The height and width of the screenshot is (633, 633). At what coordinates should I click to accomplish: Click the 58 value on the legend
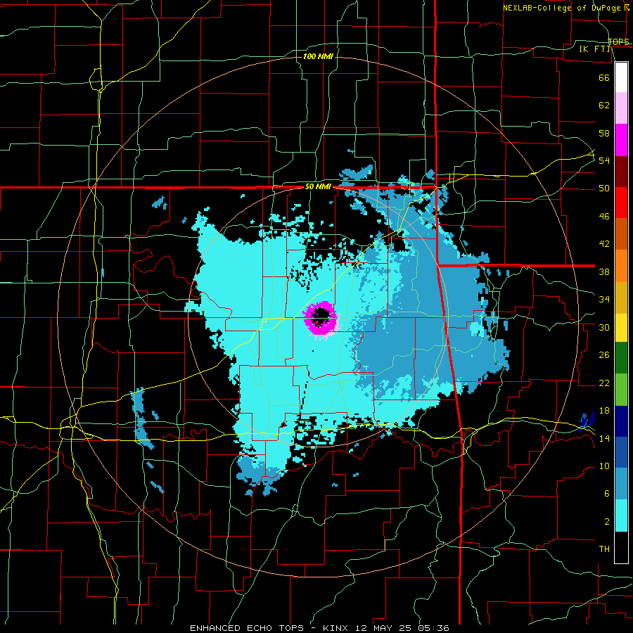[x=604, y=133]
